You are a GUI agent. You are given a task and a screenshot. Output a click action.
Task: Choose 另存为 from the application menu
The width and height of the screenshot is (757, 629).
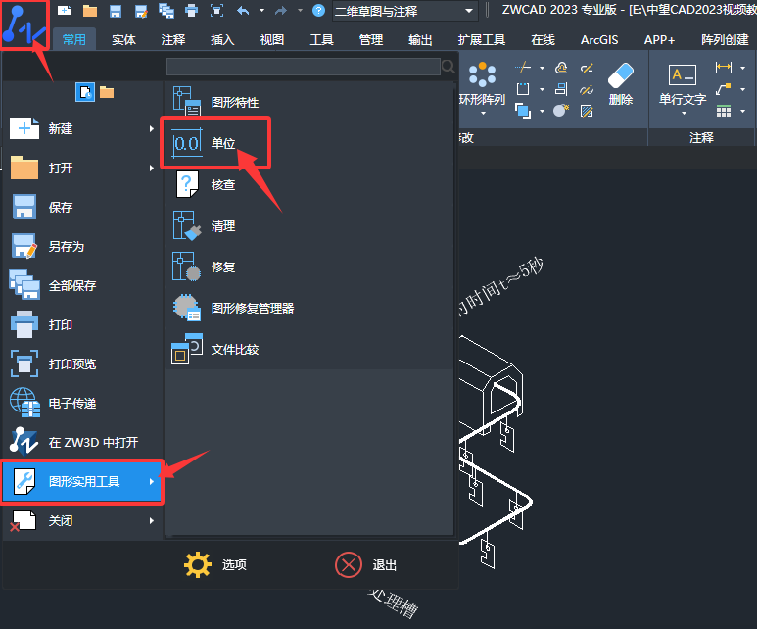point(82,246)
